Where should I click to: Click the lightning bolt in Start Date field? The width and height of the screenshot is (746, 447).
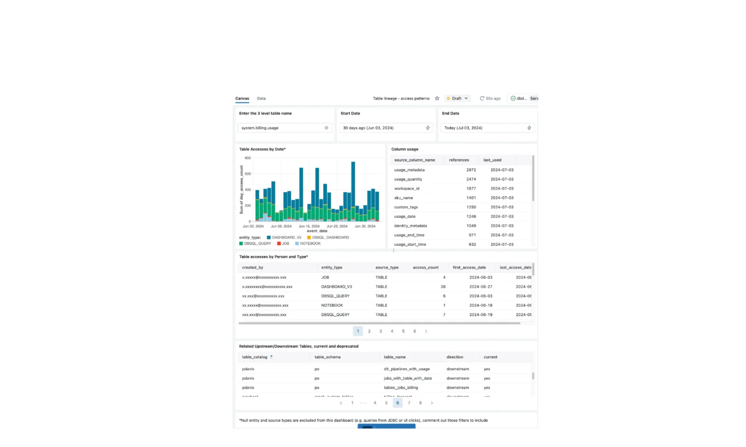[428, 128]
